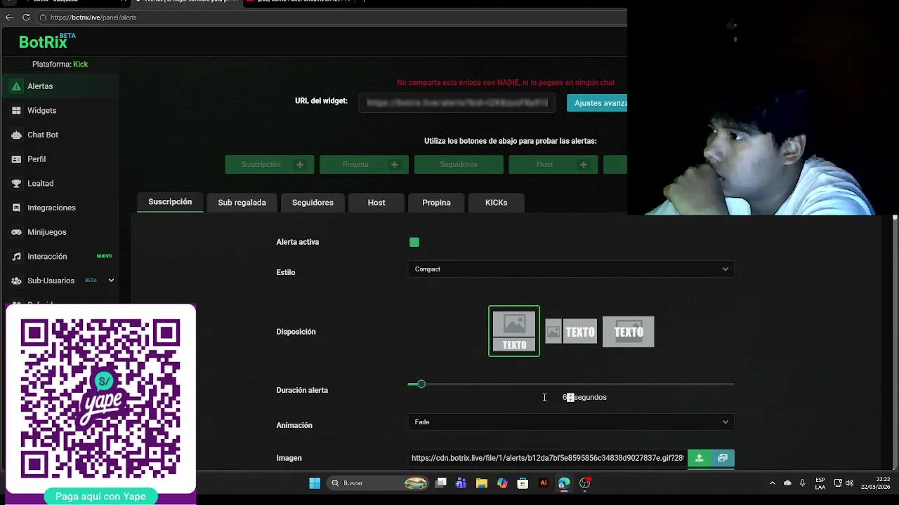The image size is (899, 505).
Task: Open Copilot from the taskbar
Action: point(501,483)
